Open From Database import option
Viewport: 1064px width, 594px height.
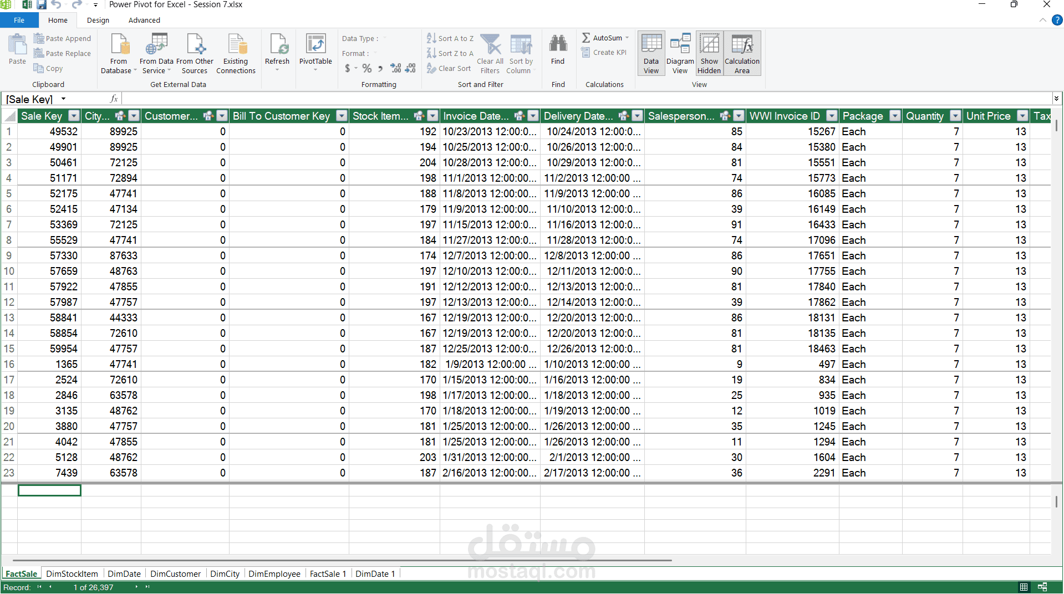(119, 53)
